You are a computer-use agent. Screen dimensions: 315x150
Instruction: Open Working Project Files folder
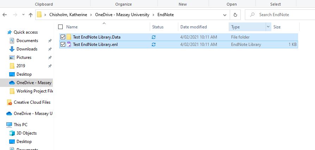pos(35,91)
